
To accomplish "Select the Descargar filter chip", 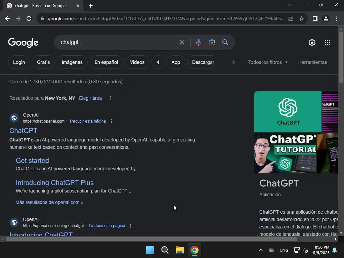I will [x=203, y=62].
